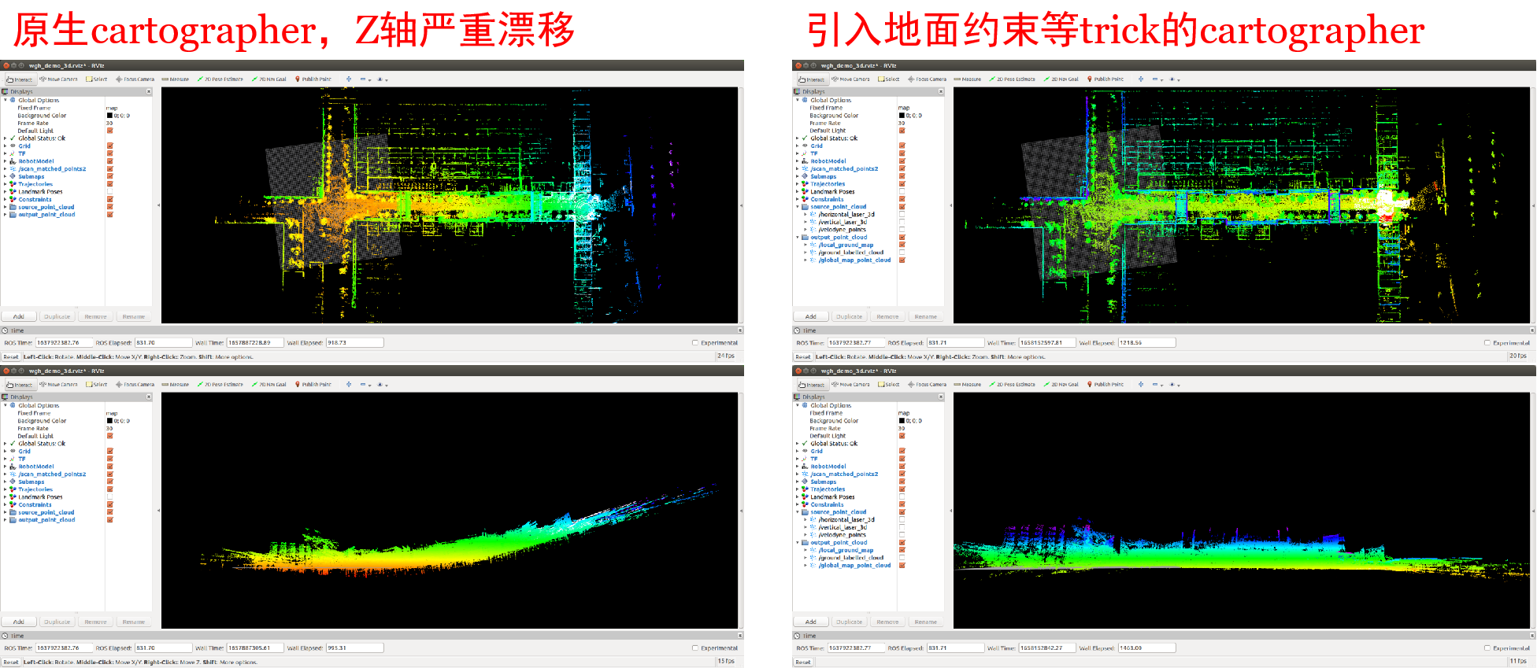
Task: Choose Move Camera in top-right RViz window
Action: click(850, 79)
